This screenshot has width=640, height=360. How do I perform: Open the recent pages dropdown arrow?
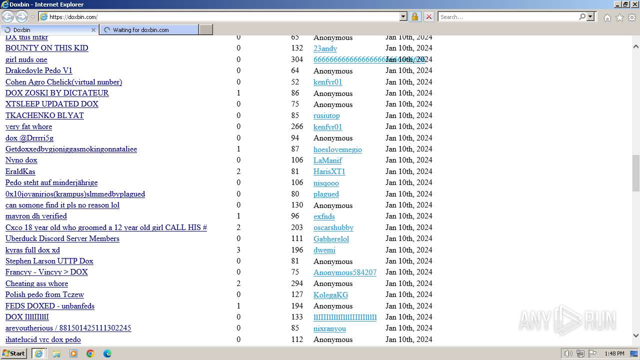32,17
